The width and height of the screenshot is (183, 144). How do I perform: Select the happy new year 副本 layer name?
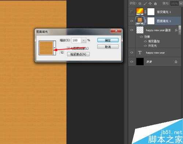158,30
